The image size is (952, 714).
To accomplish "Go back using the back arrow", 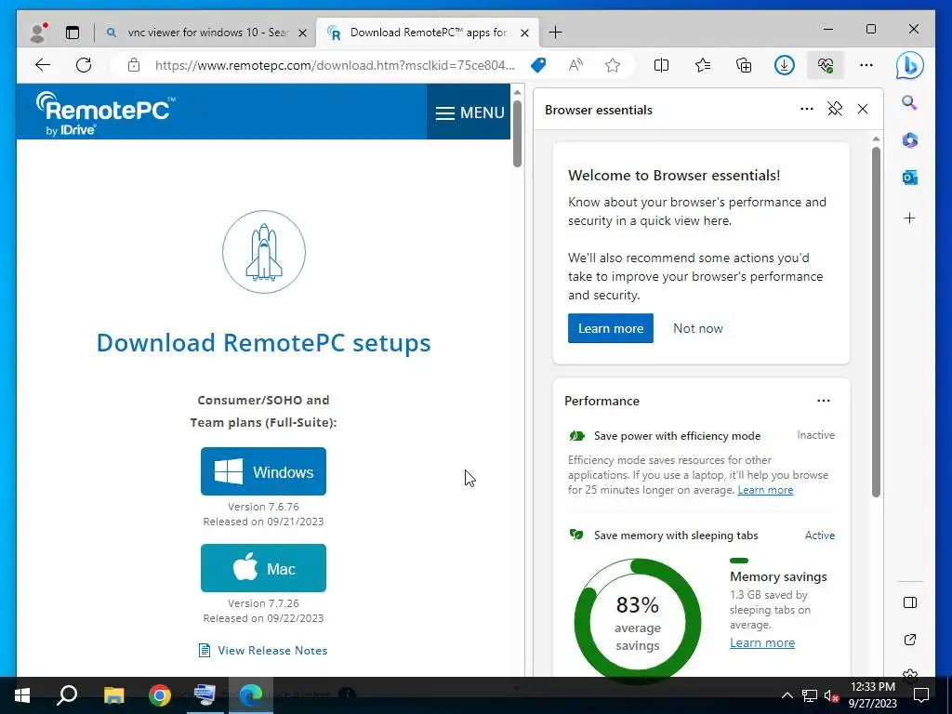I will pyautogui.click(x=43, y=65).
